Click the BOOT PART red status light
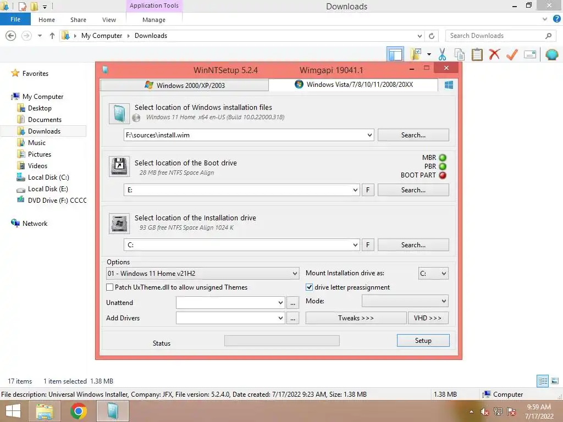The image size is (563, 422). (443, 175)
